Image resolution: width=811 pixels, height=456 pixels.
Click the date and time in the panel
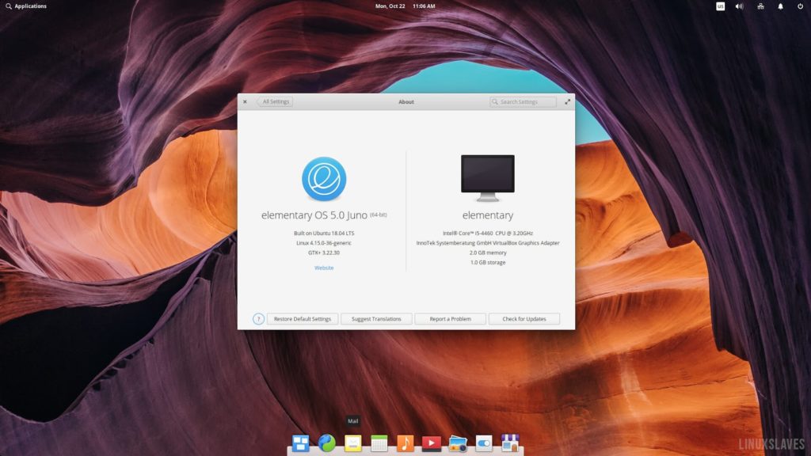(x=405, y=6)
